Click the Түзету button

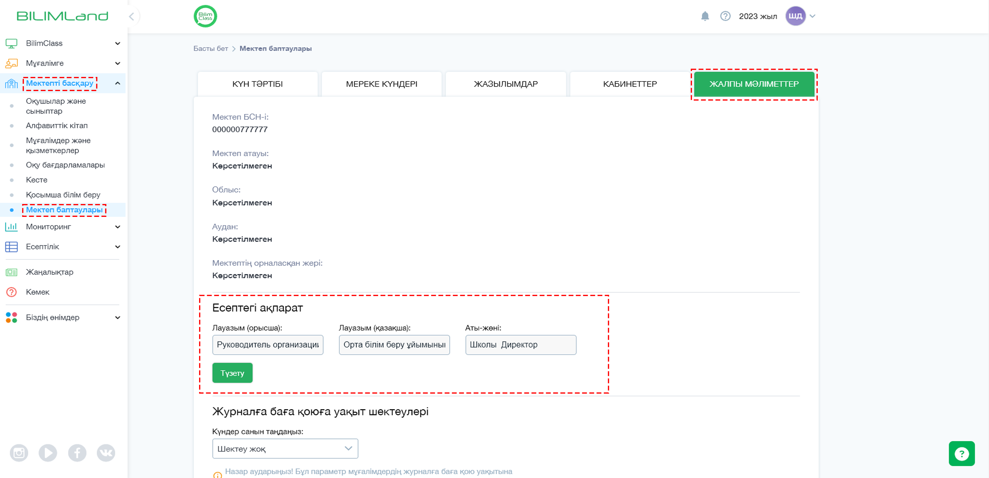pos(232,373)
